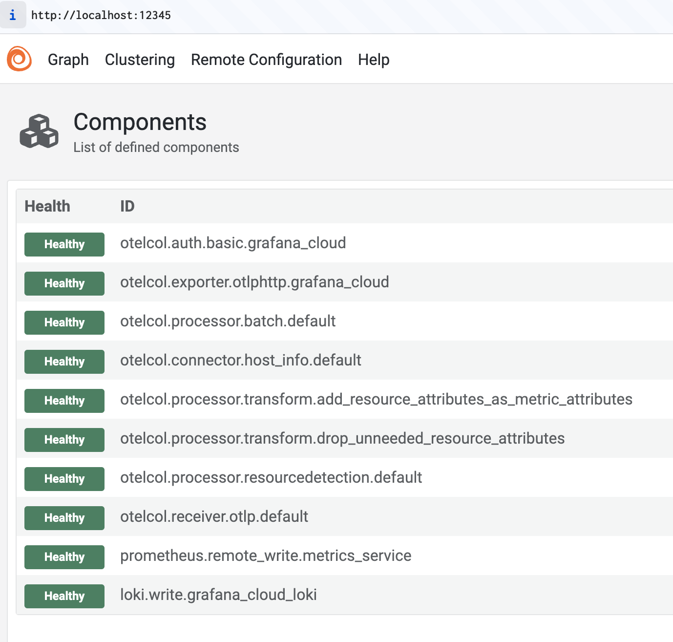Select otelcol.processor.resourcedetection.default component
673x642 pixels.
click(271, 477)
